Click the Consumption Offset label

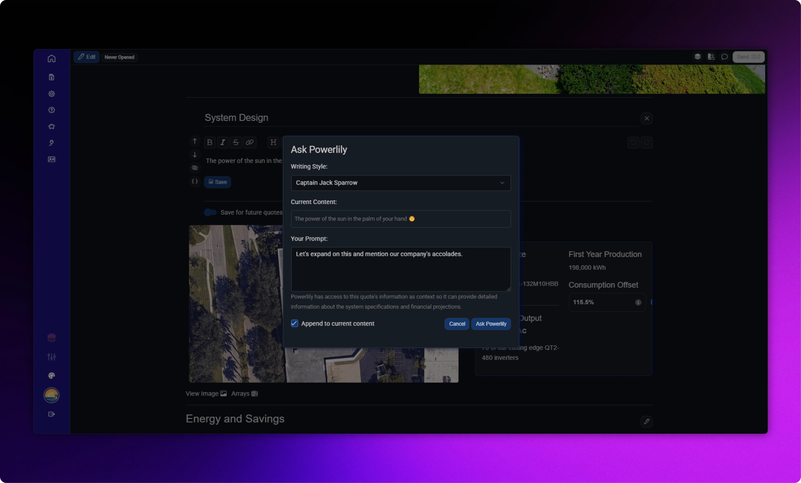(603, 285)
